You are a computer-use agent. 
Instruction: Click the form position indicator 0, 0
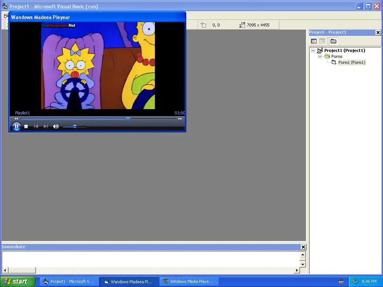216,25
